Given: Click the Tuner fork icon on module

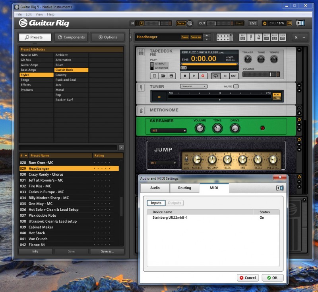Looking at the screenshot, I should click(x=141, y=88).
